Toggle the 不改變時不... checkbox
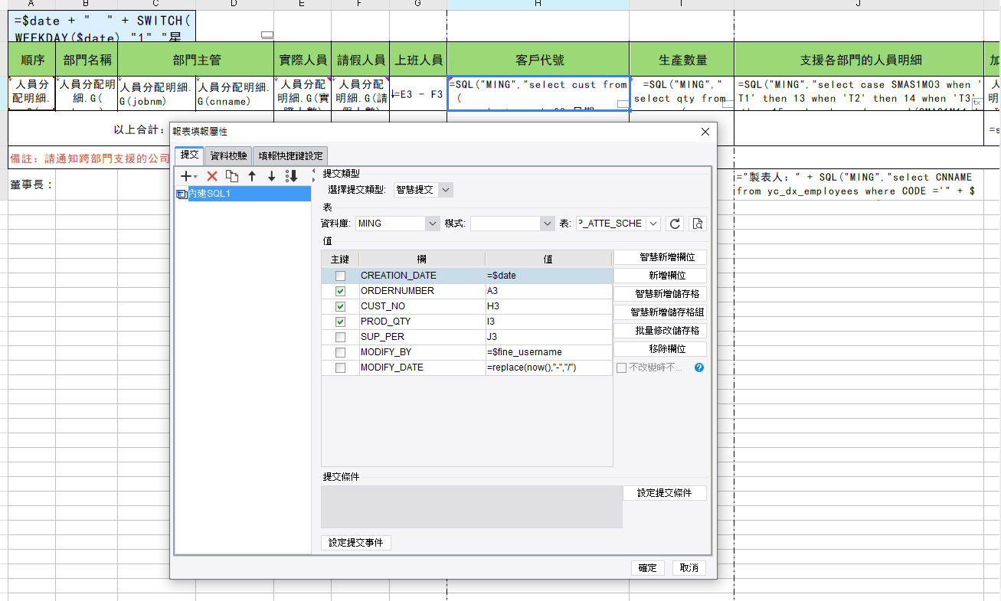Image resolution: width=1001 pixels, height=601 pixels. 621,367
